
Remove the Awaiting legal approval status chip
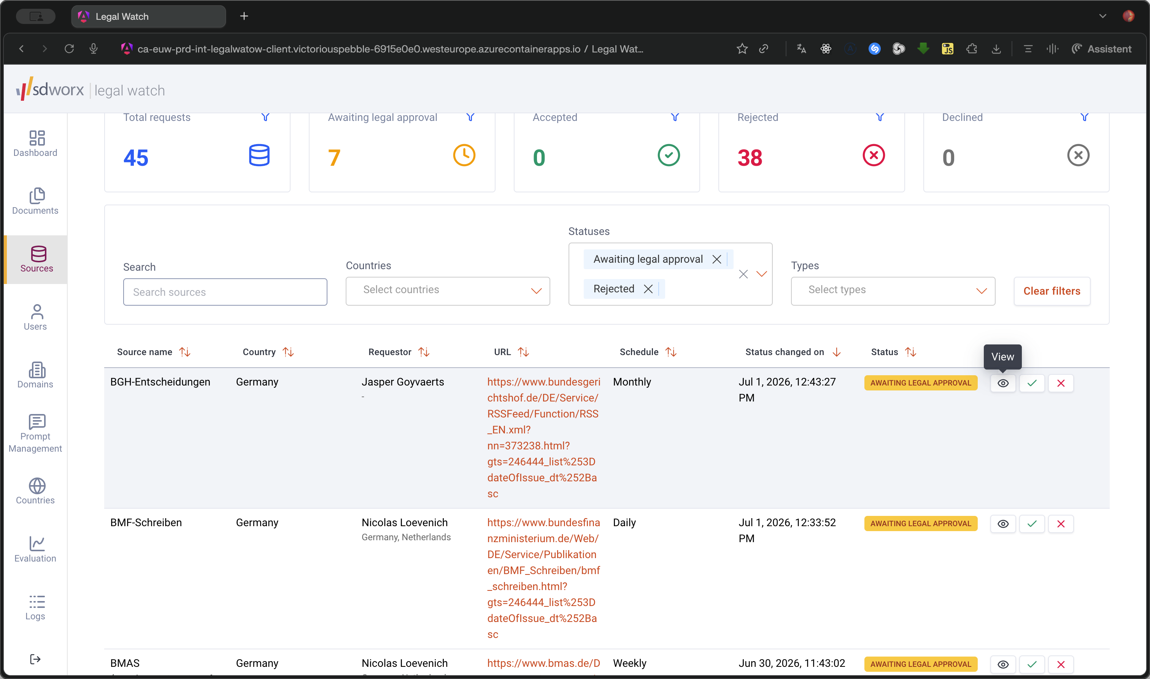tap(716, 259)
